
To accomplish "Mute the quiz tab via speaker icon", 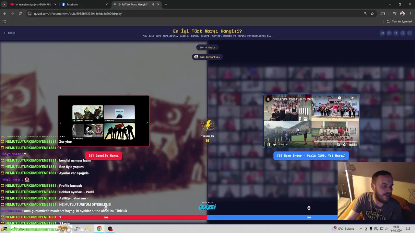I will click(153, 5).
